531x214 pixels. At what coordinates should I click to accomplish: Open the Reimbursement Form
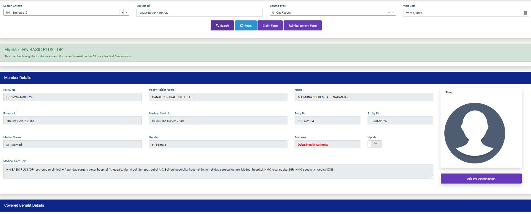pos(303,25)
